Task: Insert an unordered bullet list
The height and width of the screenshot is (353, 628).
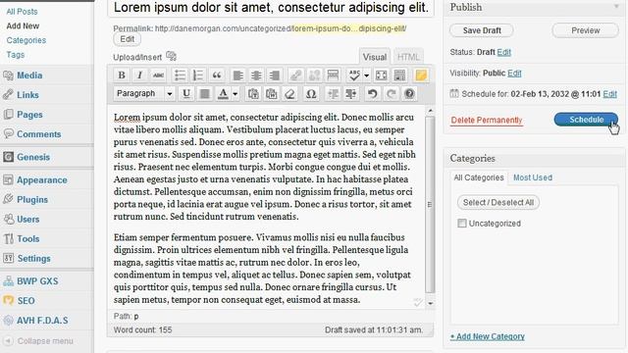Action: [x=180, y=75]
